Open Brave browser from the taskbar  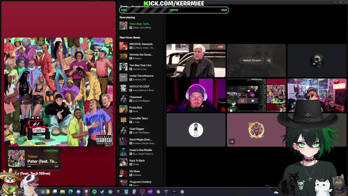(x=86, y=192)
